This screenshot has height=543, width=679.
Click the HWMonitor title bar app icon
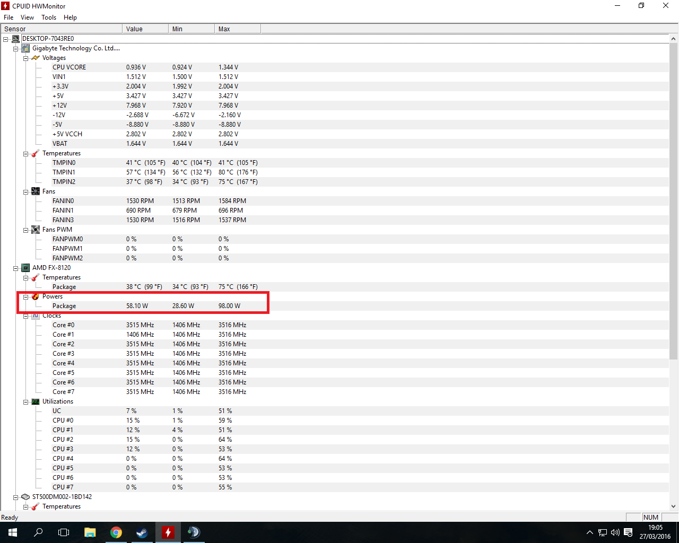click(x=5, y=6)
